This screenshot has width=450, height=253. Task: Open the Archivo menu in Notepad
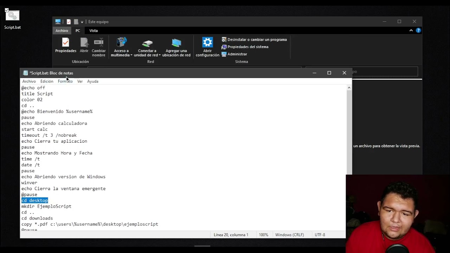tap(29, 81)
